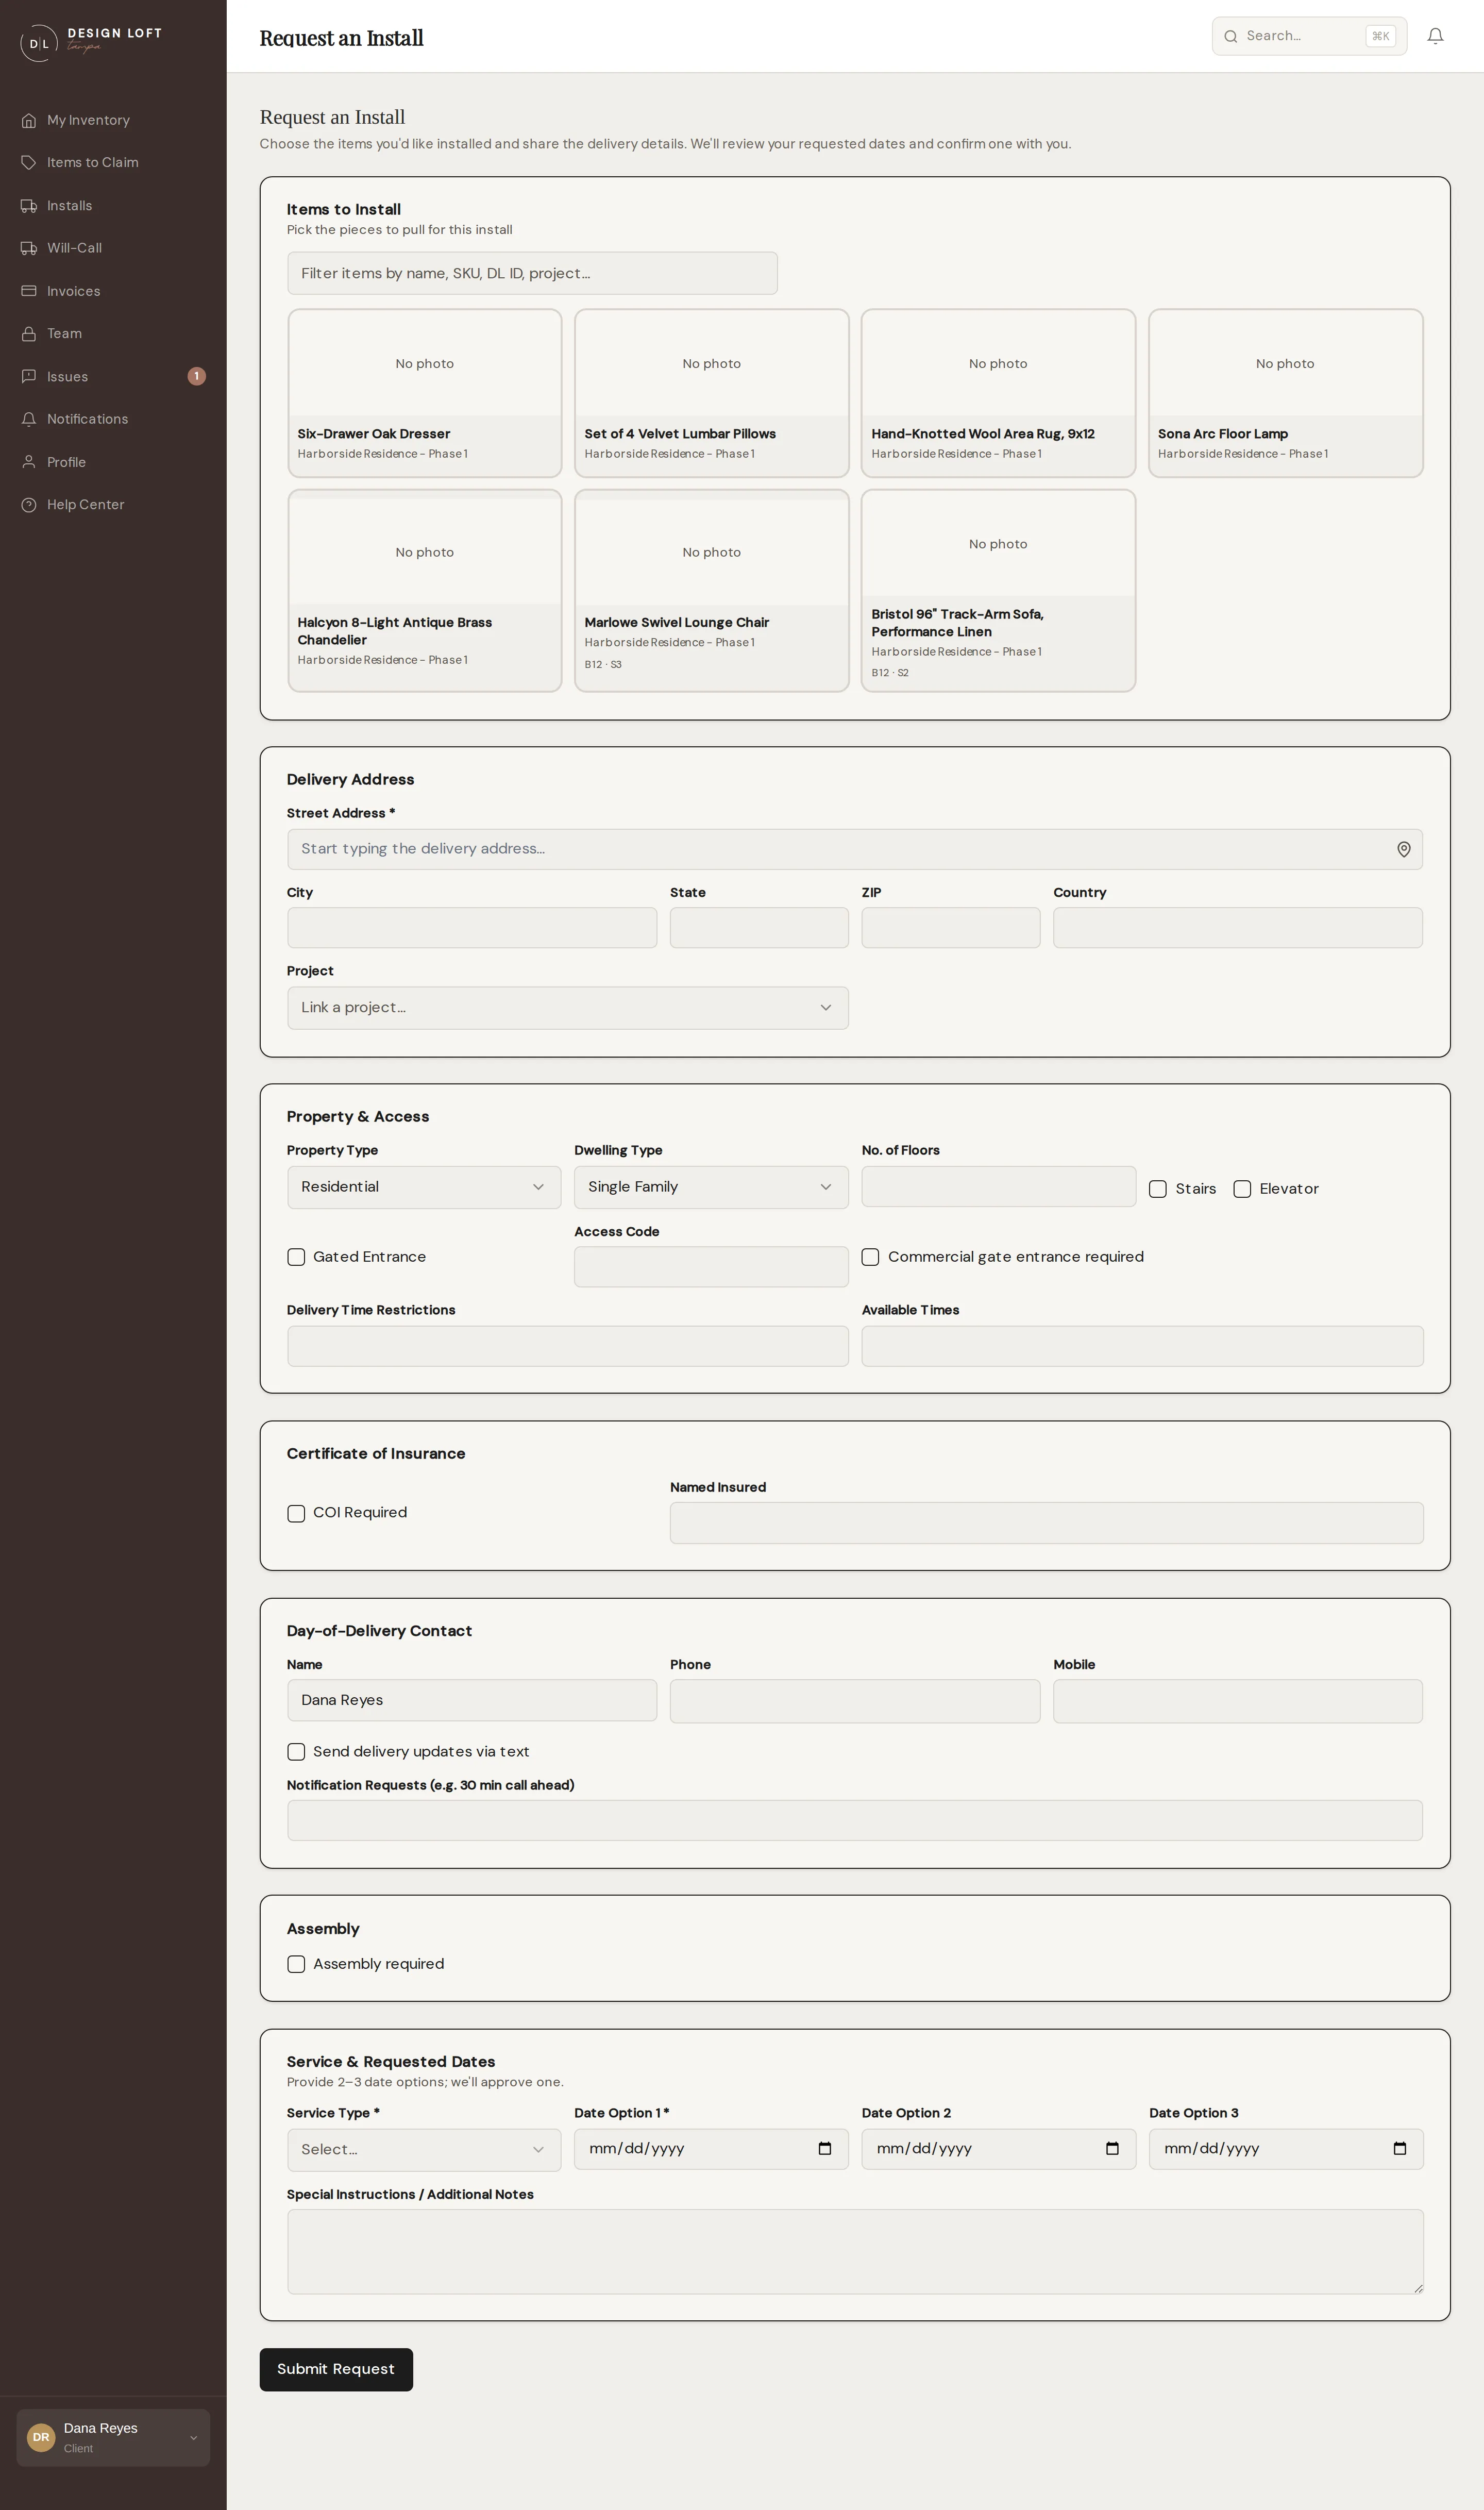
Task: Click the Items to Claim tag icon
Action: 29,163
